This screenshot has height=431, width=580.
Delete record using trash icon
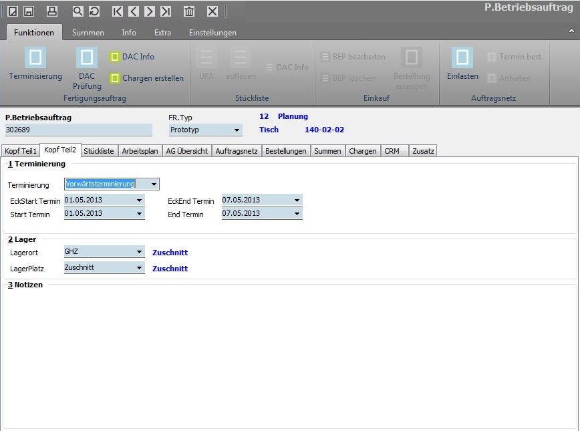coord(189,11)
